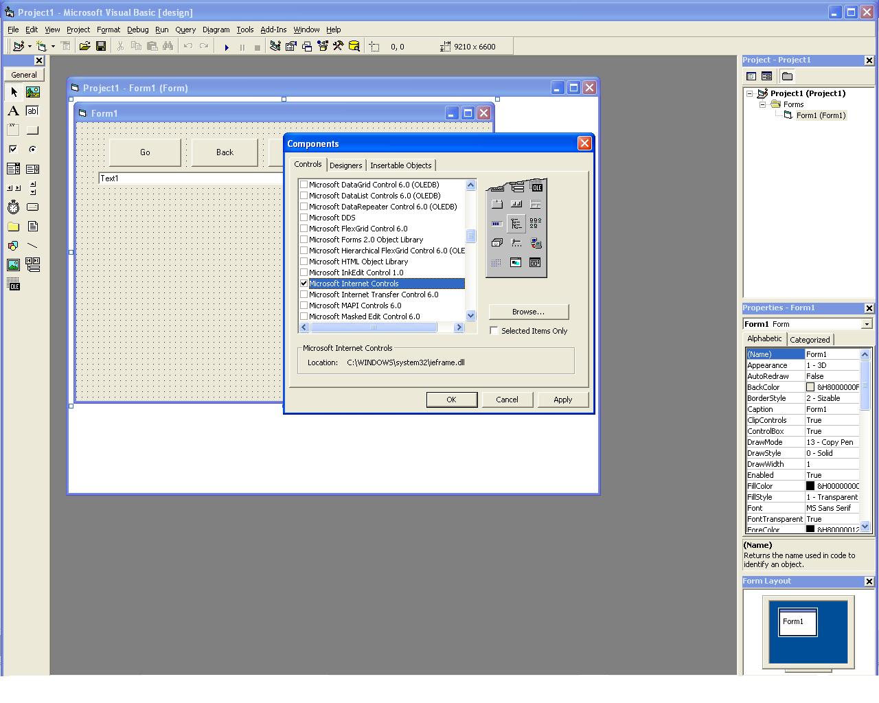
Task: Switch to Designers tab in Components
Action: [345, 165]
